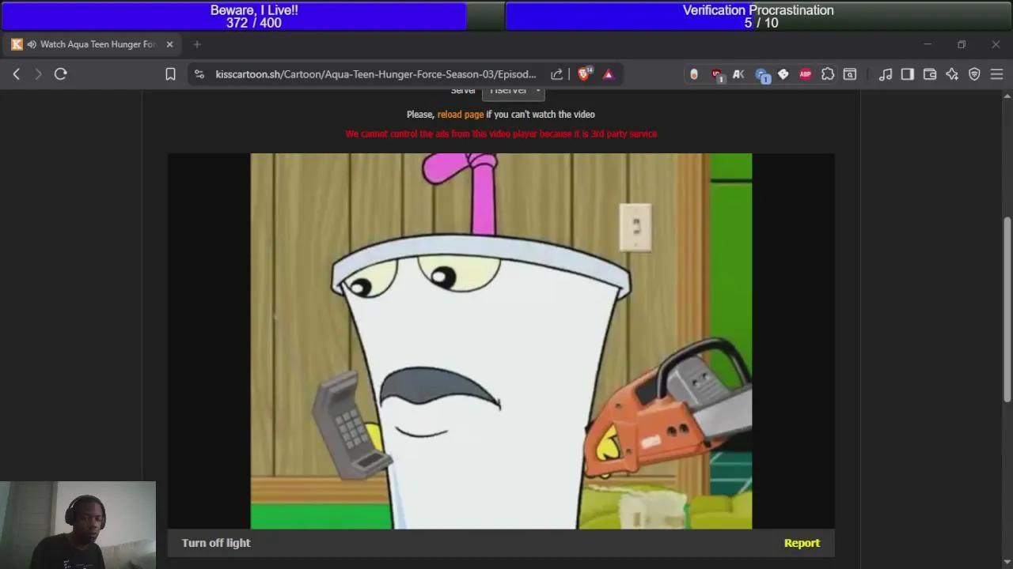Image resolution: width=1013 pixels, height=569 pixels.
Task: Open the blue extension with badge 1
Action: [x=762, y=75]
